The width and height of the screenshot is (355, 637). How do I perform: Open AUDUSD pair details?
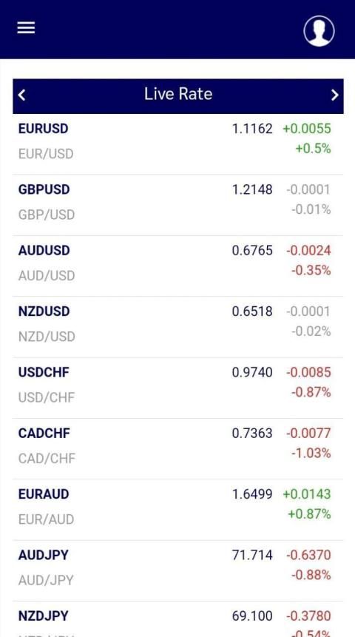click(x=178, y=266)
